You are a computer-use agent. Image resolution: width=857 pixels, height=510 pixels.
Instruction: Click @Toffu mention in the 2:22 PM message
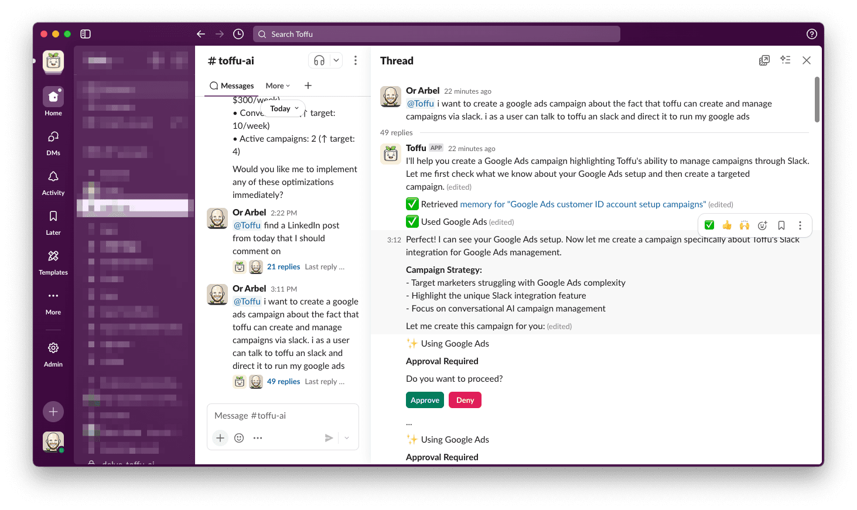[247, 225]
